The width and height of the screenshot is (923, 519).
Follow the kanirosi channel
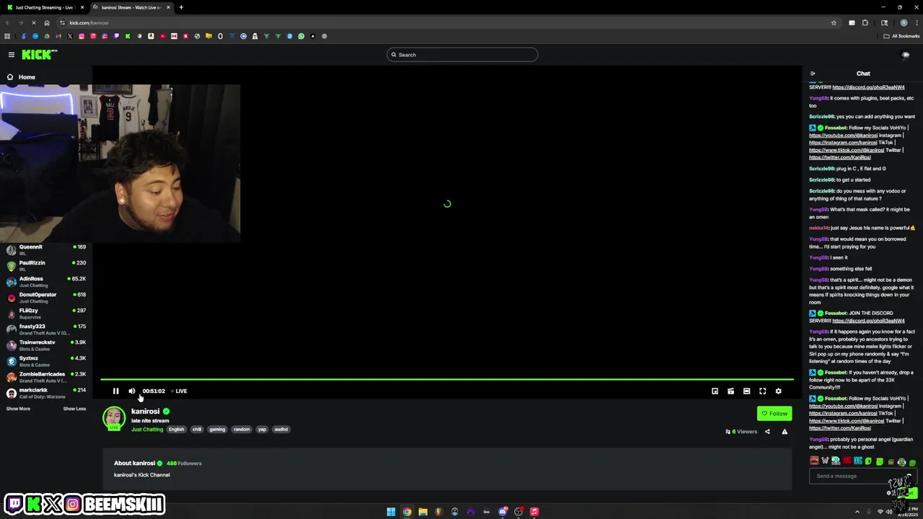pyautogui.click(x=774, y=414)
